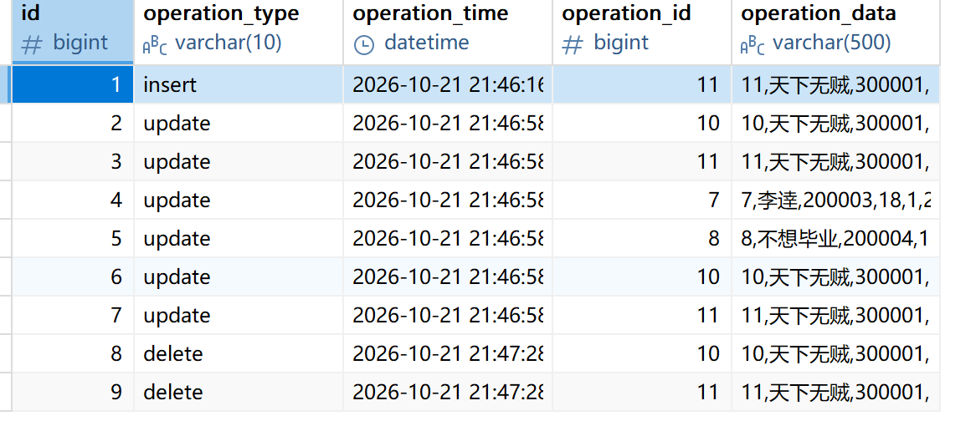
Task: Select id cell with value 2
Action: coord(73,123)
